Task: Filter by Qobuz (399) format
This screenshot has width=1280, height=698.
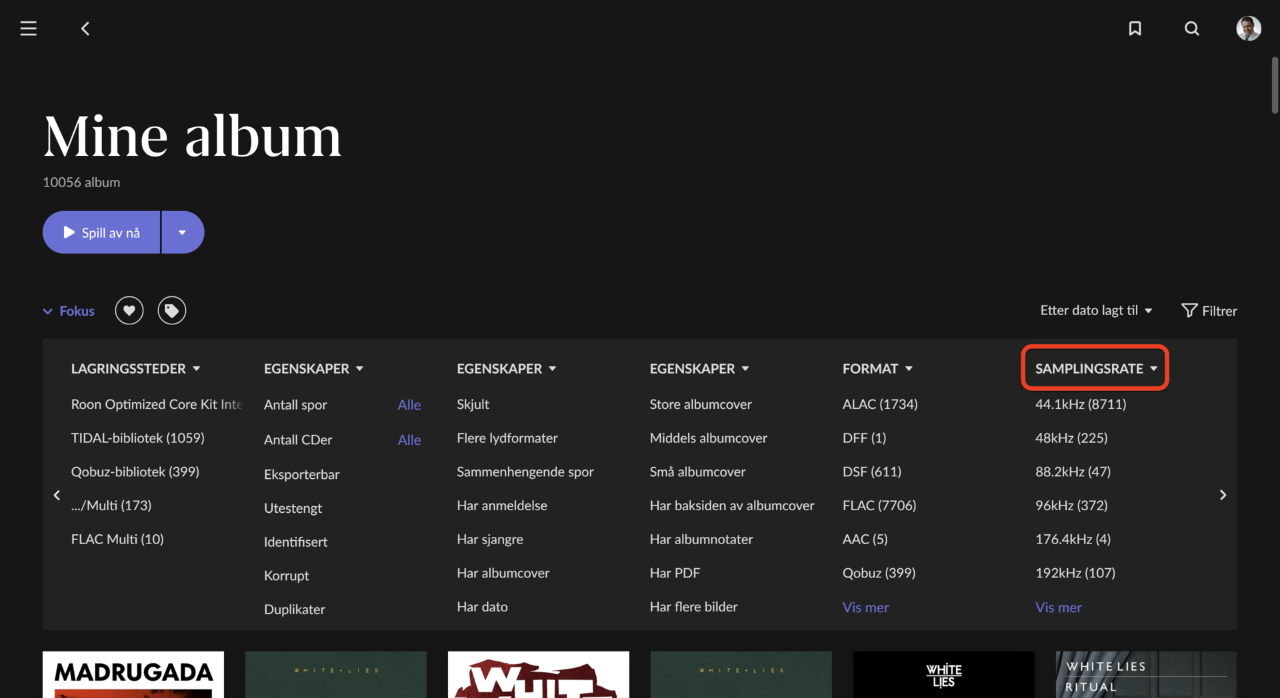Action: click(879, 573)
